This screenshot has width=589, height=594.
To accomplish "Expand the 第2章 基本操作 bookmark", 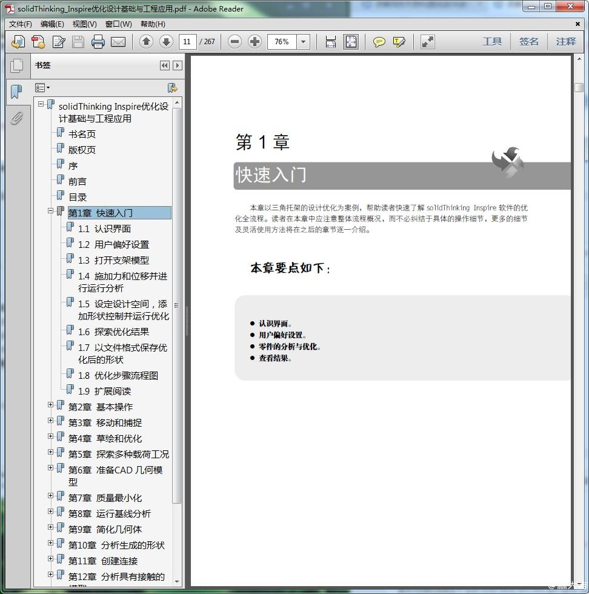I will pos(51,405).
